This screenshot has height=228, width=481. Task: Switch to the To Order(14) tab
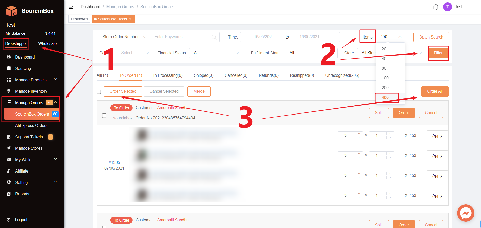(x=131, y=75)
